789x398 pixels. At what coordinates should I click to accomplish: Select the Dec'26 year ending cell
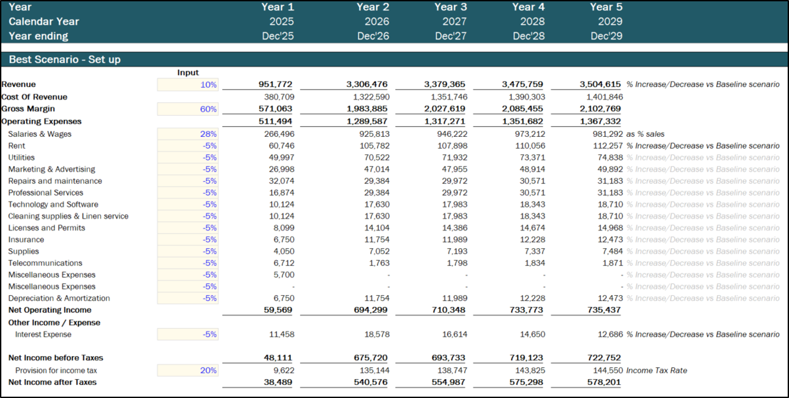tap(373, 36)
